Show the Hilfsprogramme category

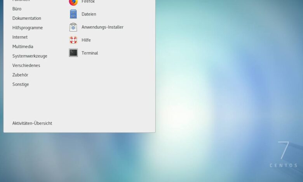click(x=27, y=28)
